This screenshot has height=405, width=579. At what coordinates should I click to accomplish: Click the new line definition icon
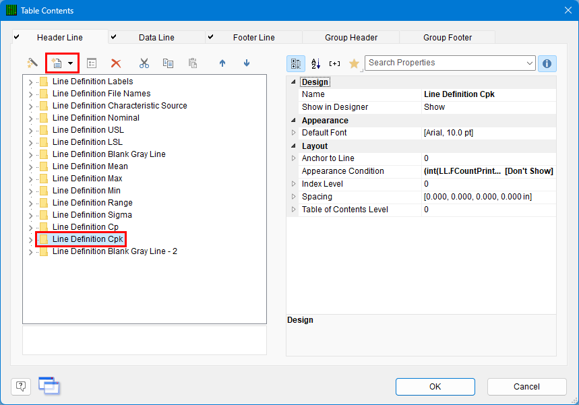point(57,63)
